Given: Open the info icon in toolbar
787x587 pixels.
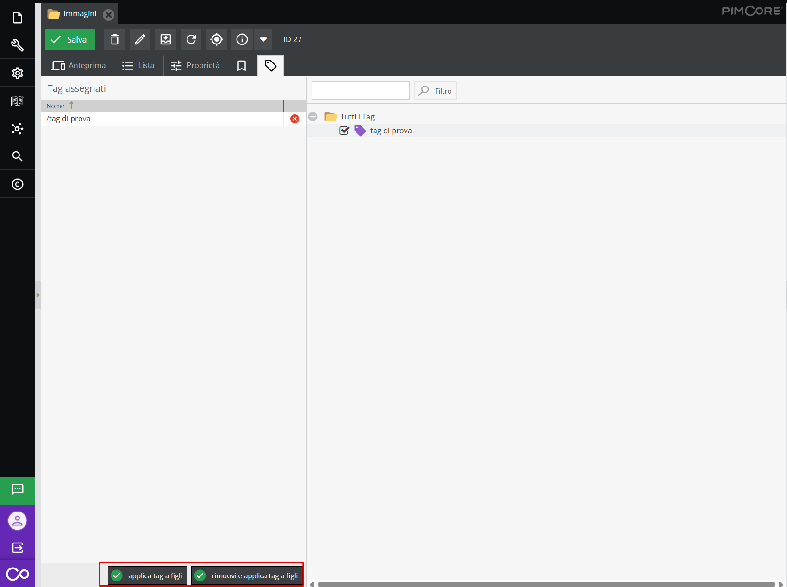Looking at the screenshot, I should pos(242,40).
